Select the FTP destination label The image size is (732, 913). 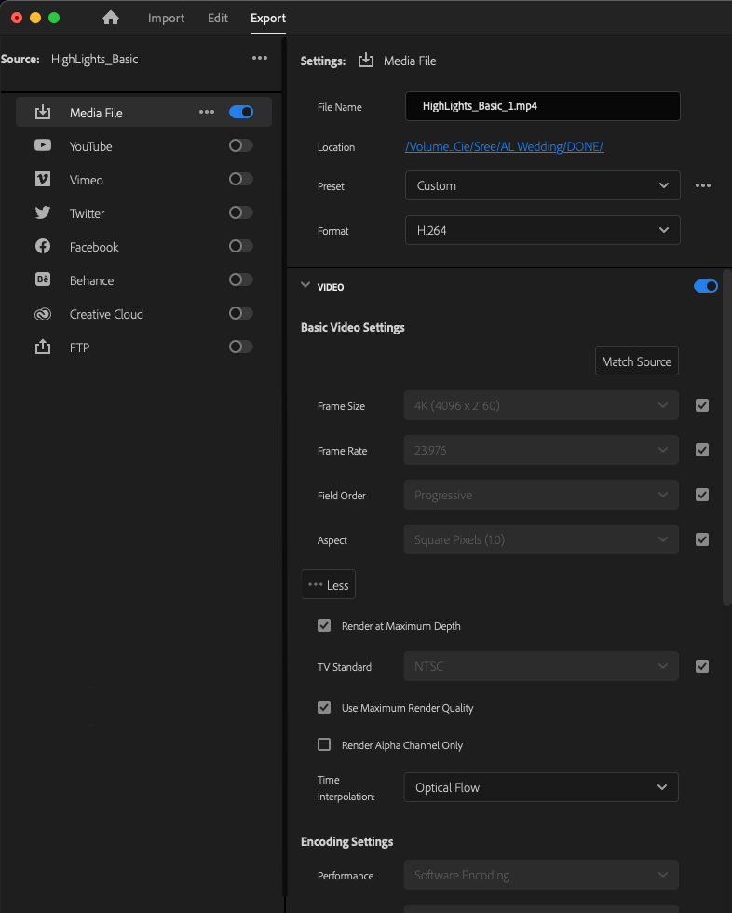pyautogui.click(x=80, y=347)
